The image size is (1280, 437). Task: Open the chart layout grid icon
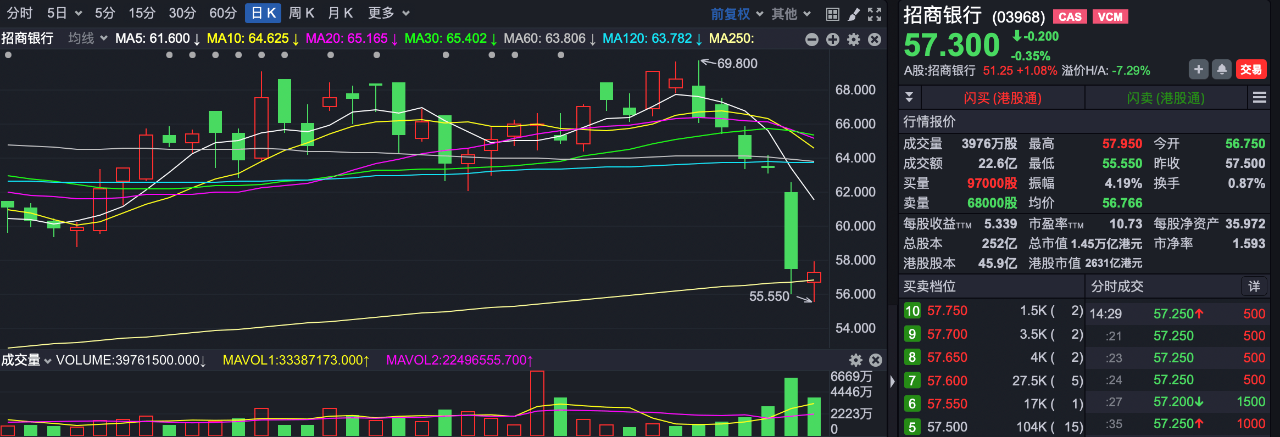coord(833,14)
